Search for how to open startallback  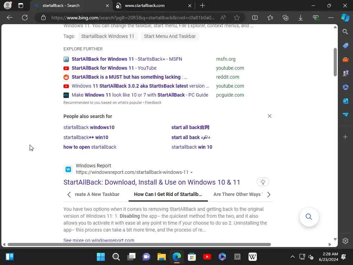[x=90, y=147]
